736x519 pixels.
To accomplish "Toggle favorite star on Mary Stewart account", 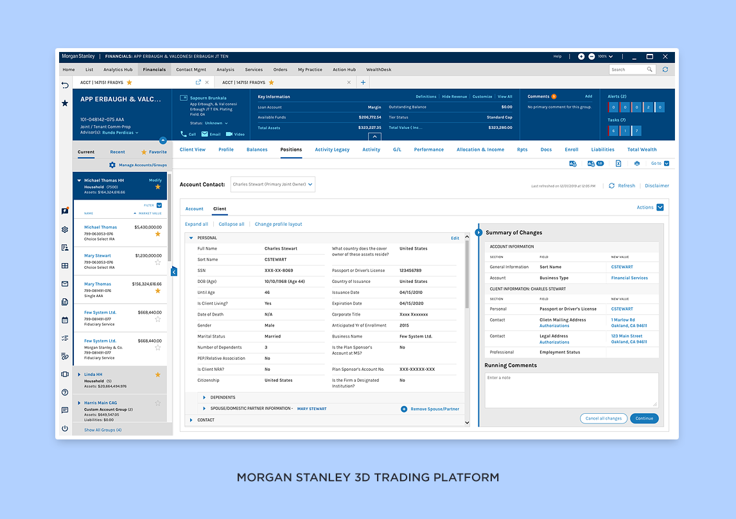I will 158,262.
